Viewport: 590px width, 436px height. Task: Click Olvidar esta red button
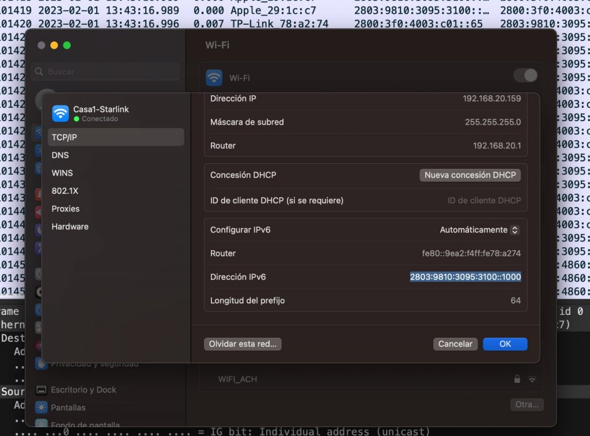(243, 344)
